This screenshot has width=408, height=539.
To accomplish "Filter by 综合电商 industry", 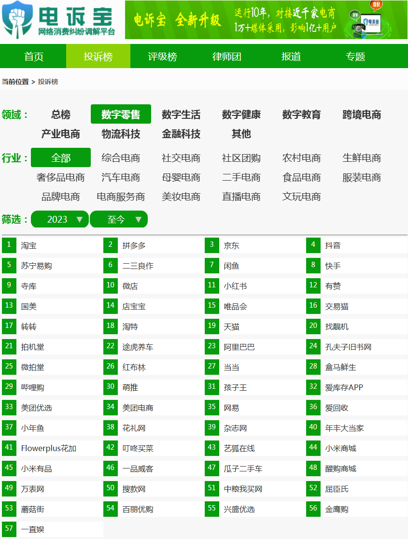I will point(121,158).
